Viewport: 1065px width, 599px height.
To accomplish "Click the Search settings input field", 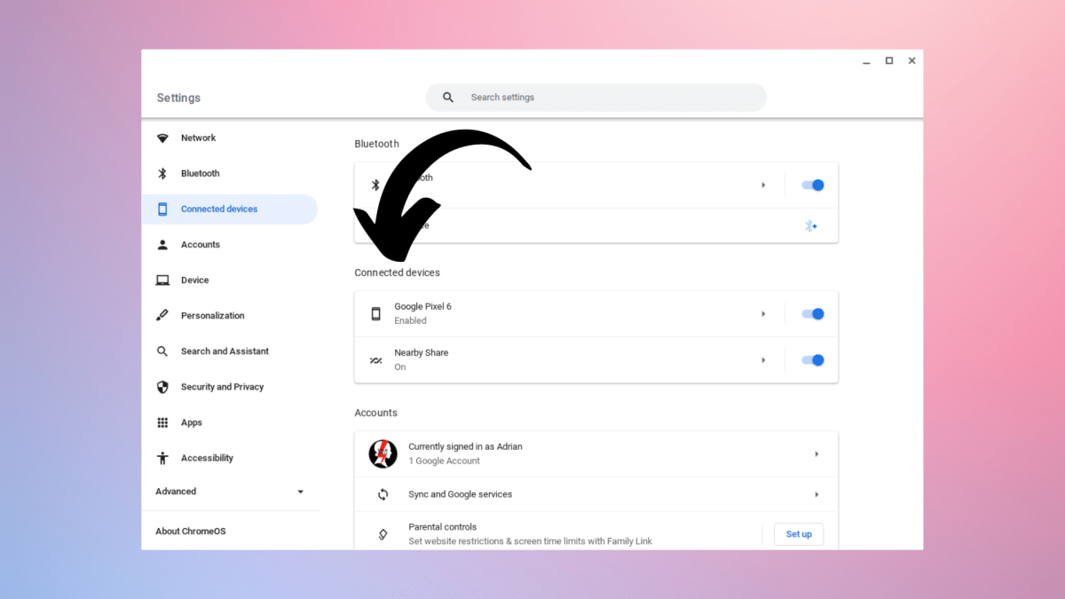I will click(x=596, y=98).
